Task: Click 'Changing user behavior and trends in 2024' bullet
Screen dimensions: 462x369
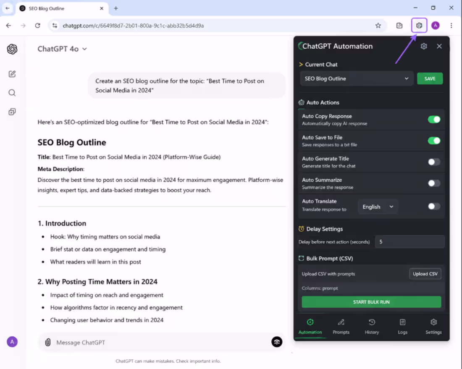Action: coord(107,320)
